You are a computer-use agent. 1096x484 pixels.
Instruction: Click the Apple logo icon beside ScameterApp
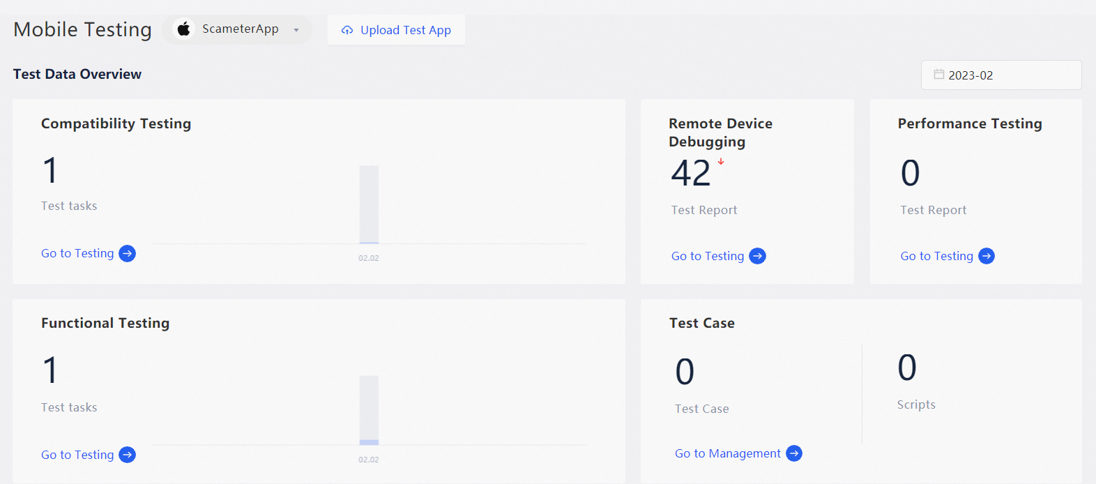[183, 29]
